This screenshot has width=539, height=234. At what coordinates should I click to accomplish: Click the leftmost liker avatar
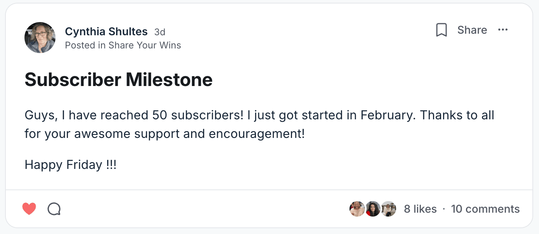[x=357, y=209]
